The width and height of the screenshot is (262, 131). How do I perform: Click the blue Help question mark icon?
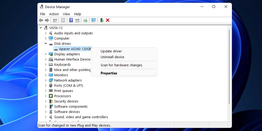tap(71, 20)
